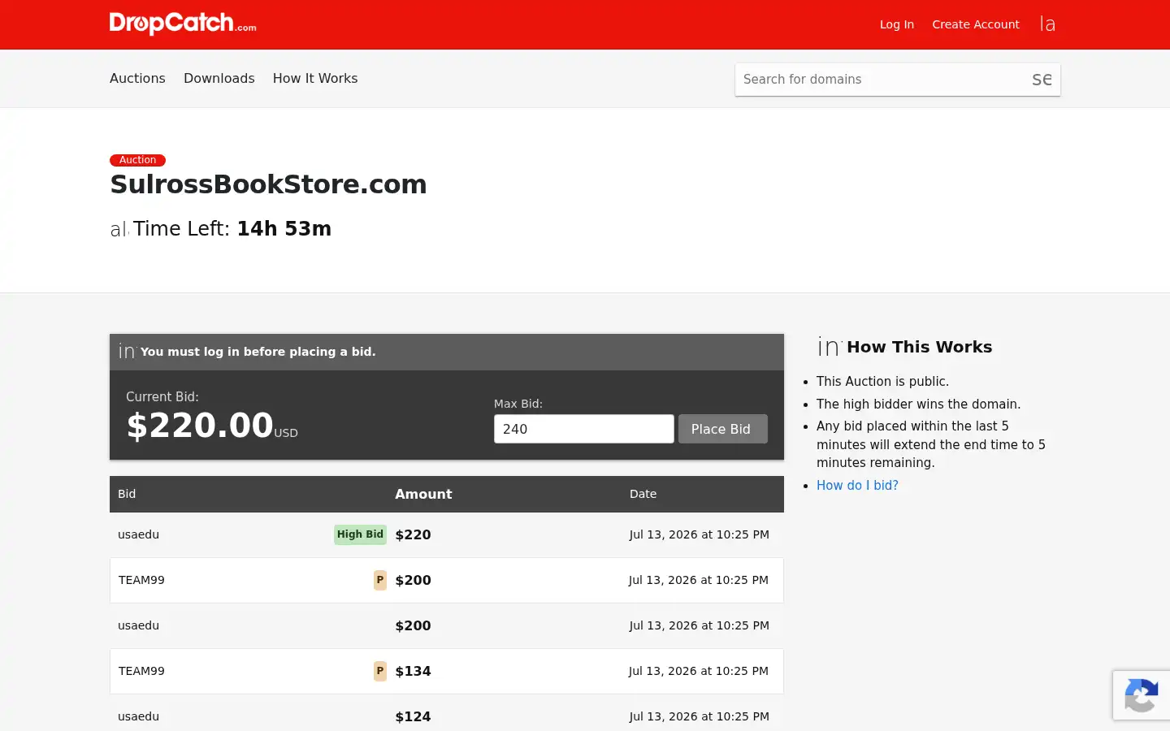Focus the Max Bid input field
Viewport: 1170px width, 731px height.
[583, 429]
